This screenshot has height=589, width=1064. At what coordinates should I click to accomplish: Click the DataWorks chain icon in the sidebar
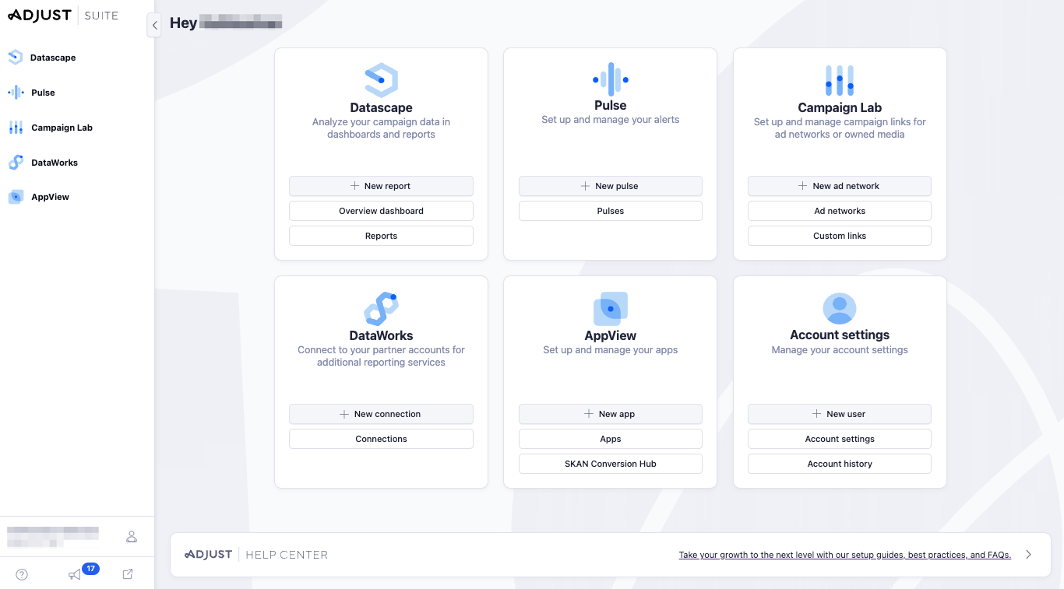(x=16, y=162)
